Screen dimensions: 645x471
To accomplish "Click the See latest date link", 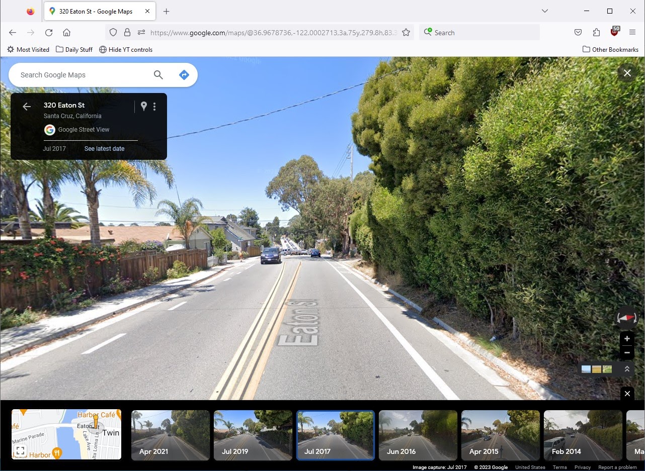I will 104,148.
